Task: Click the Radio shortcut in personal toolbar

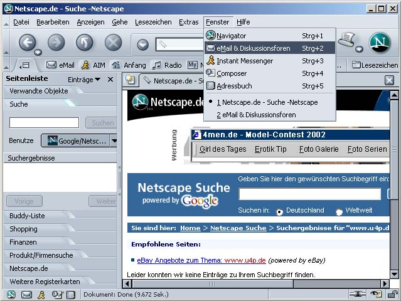Action: point(167,65)
